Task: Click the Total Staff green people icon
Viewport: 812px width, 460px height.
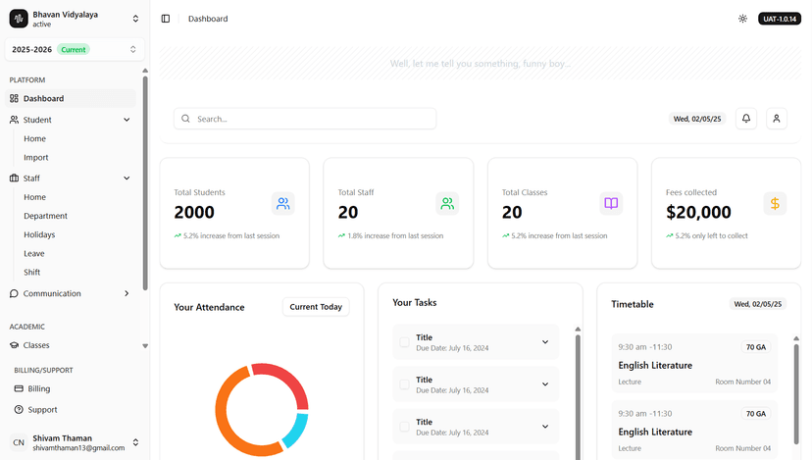Action: coord(447,204)
